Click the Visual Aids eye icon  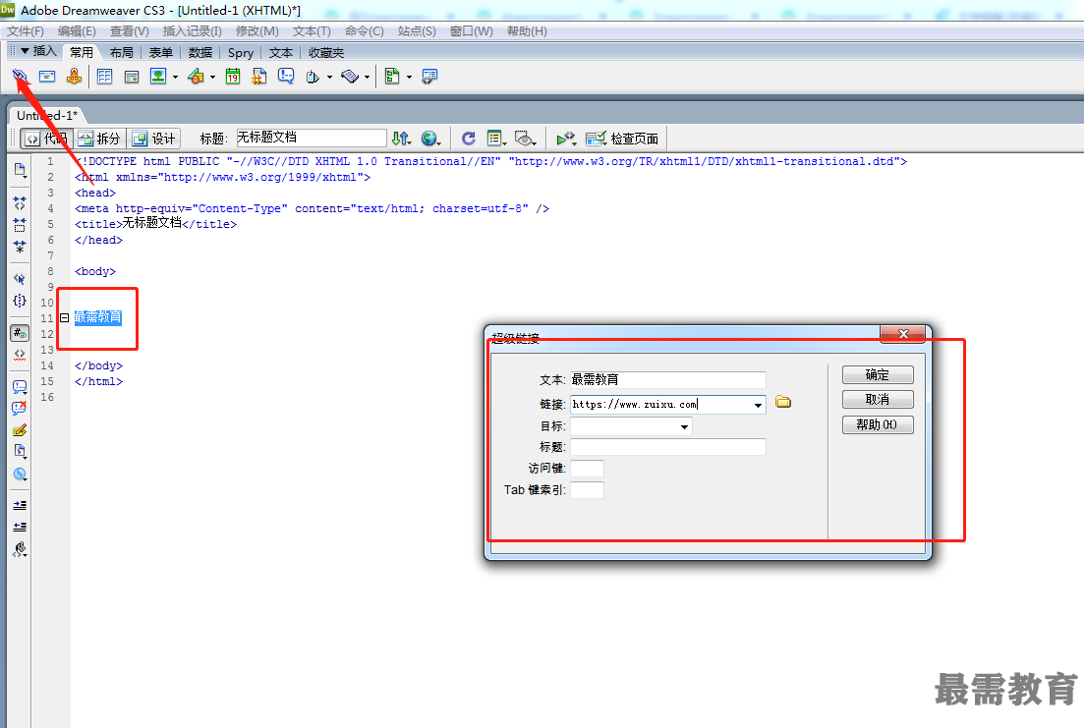pos(526,139)
